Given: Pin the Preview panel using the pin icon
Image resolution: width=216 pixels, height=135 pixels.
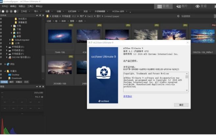Looking at the screenshot, I should 40,86.
